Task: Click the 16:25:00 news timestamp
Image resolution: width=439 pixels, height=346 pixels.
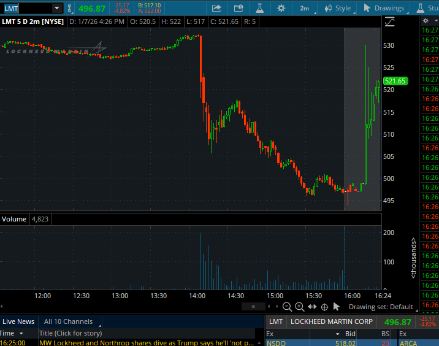Action: pos(13,343)
